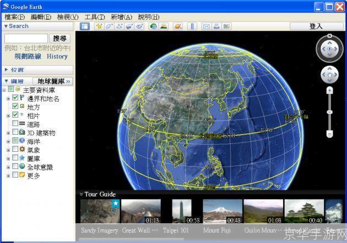Open the 檢視(V) menu

click(x=68, y=17)
